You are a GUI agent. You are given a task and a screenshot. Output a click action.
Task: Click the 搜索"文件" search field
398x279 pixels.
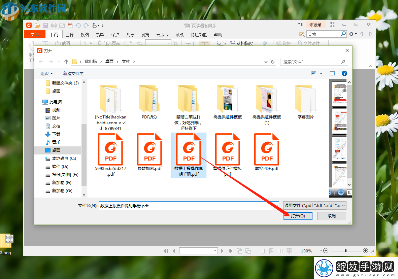tap(314, 62)
